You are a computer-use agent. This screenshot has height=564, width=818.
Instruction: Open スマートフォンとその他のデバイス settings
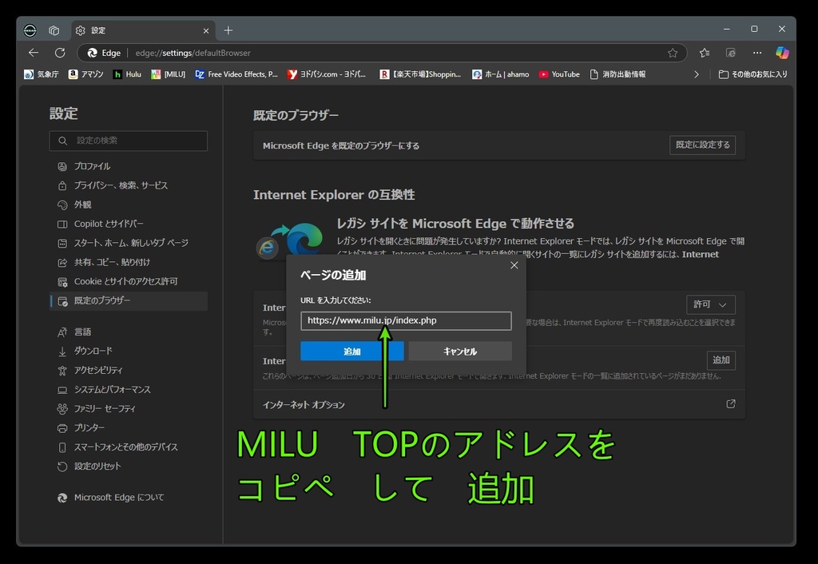(129, 447)
